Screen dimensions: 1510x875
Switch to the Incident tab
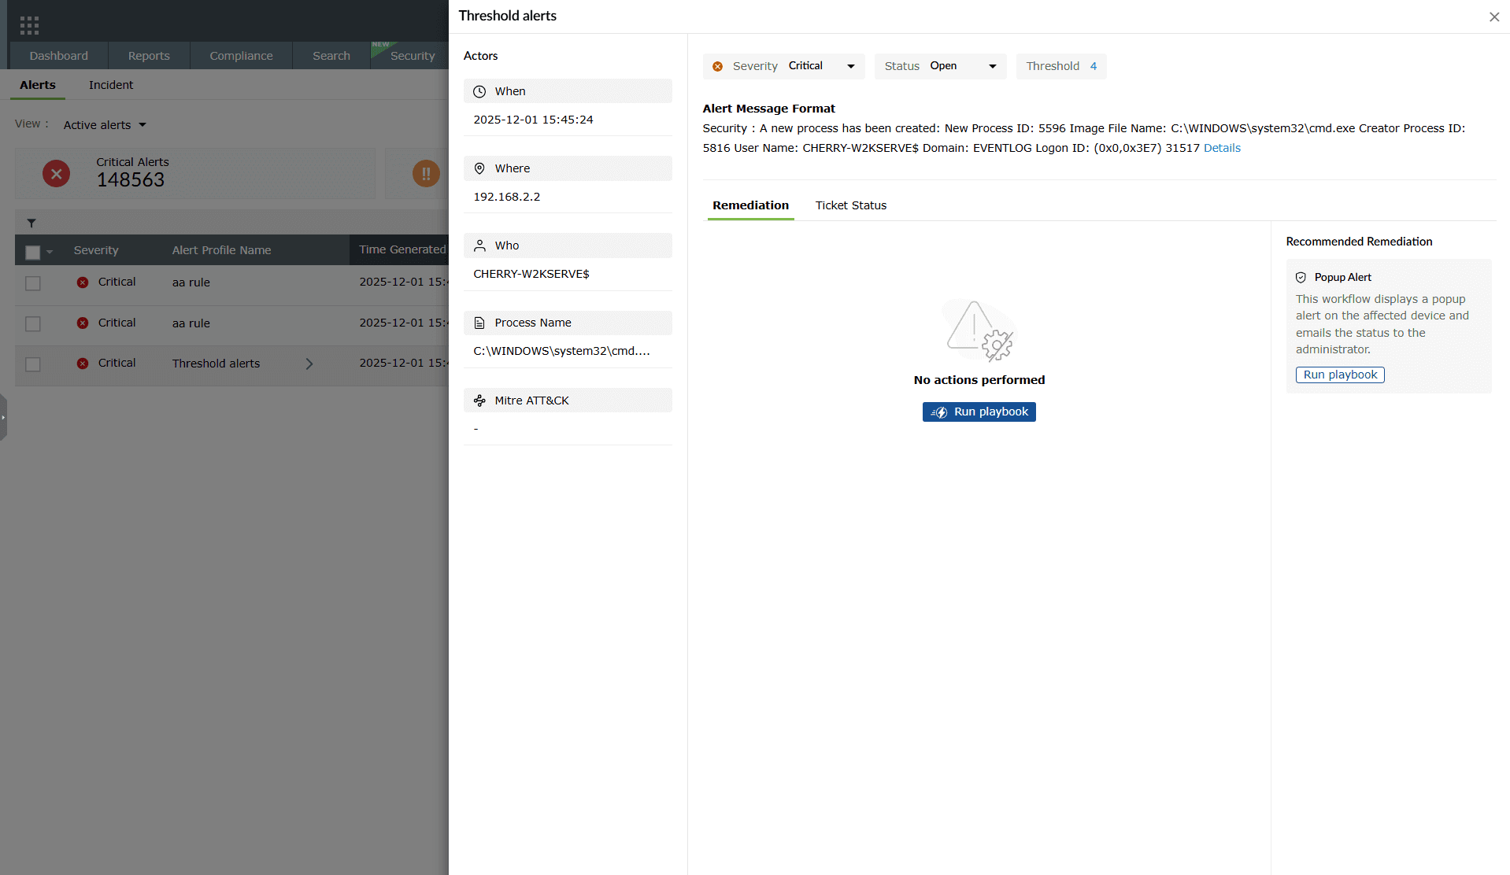[x=111, y=85]
